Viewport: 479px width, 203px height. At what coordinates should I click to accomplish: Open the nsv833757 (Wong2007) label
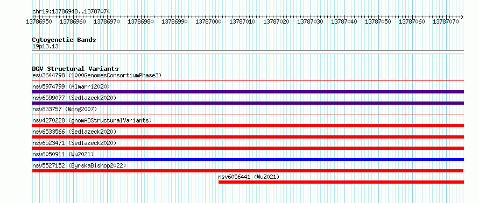pos(65,109)
